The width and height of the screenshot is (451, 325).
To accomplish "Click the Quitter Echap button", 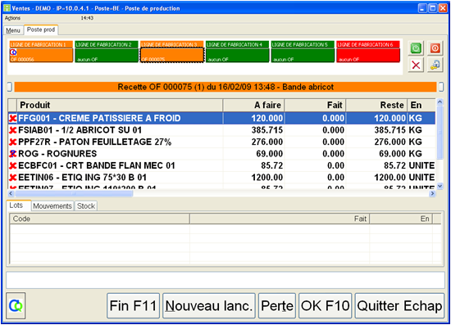I will point(399,306).
